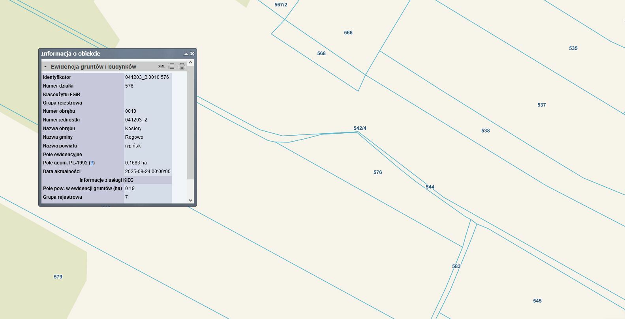
Task: Click the Pole ewidencyjne label
Action: click(62, 155)
